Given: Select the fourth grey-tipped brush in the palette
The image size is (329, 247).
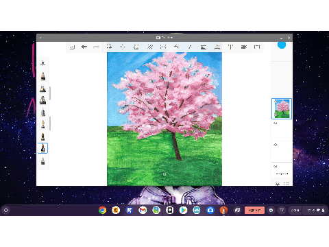Looking at the screenshot, I should click(42, 113).
